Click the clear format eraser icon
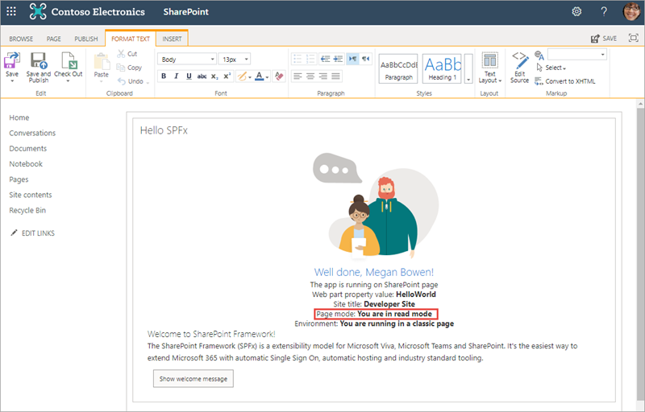645x412 pixels. (x=279, y=76)
